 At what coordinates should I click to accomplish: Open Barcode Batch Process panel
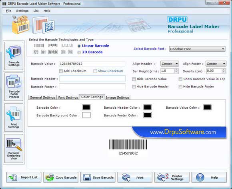pyautogui.click(x=14, y=87)
